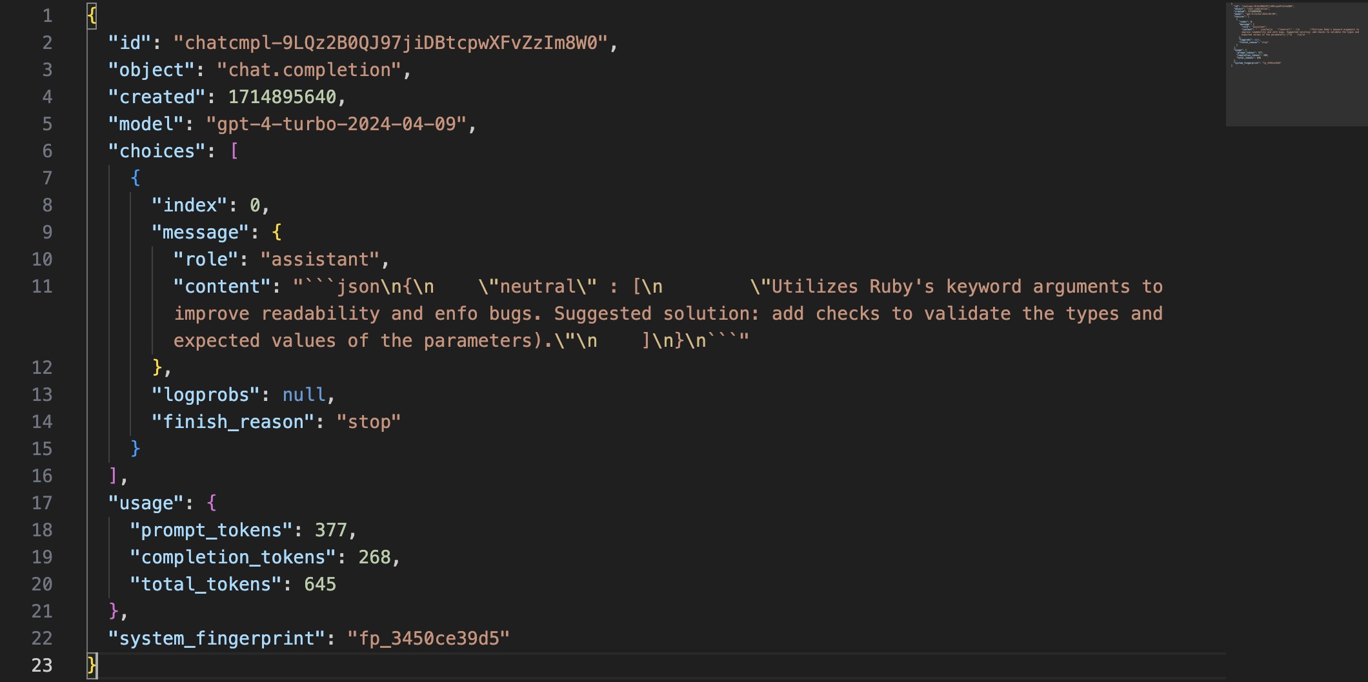Click the total_tokens value 645
Screen dimensions: 1368x682
[320, 584]
